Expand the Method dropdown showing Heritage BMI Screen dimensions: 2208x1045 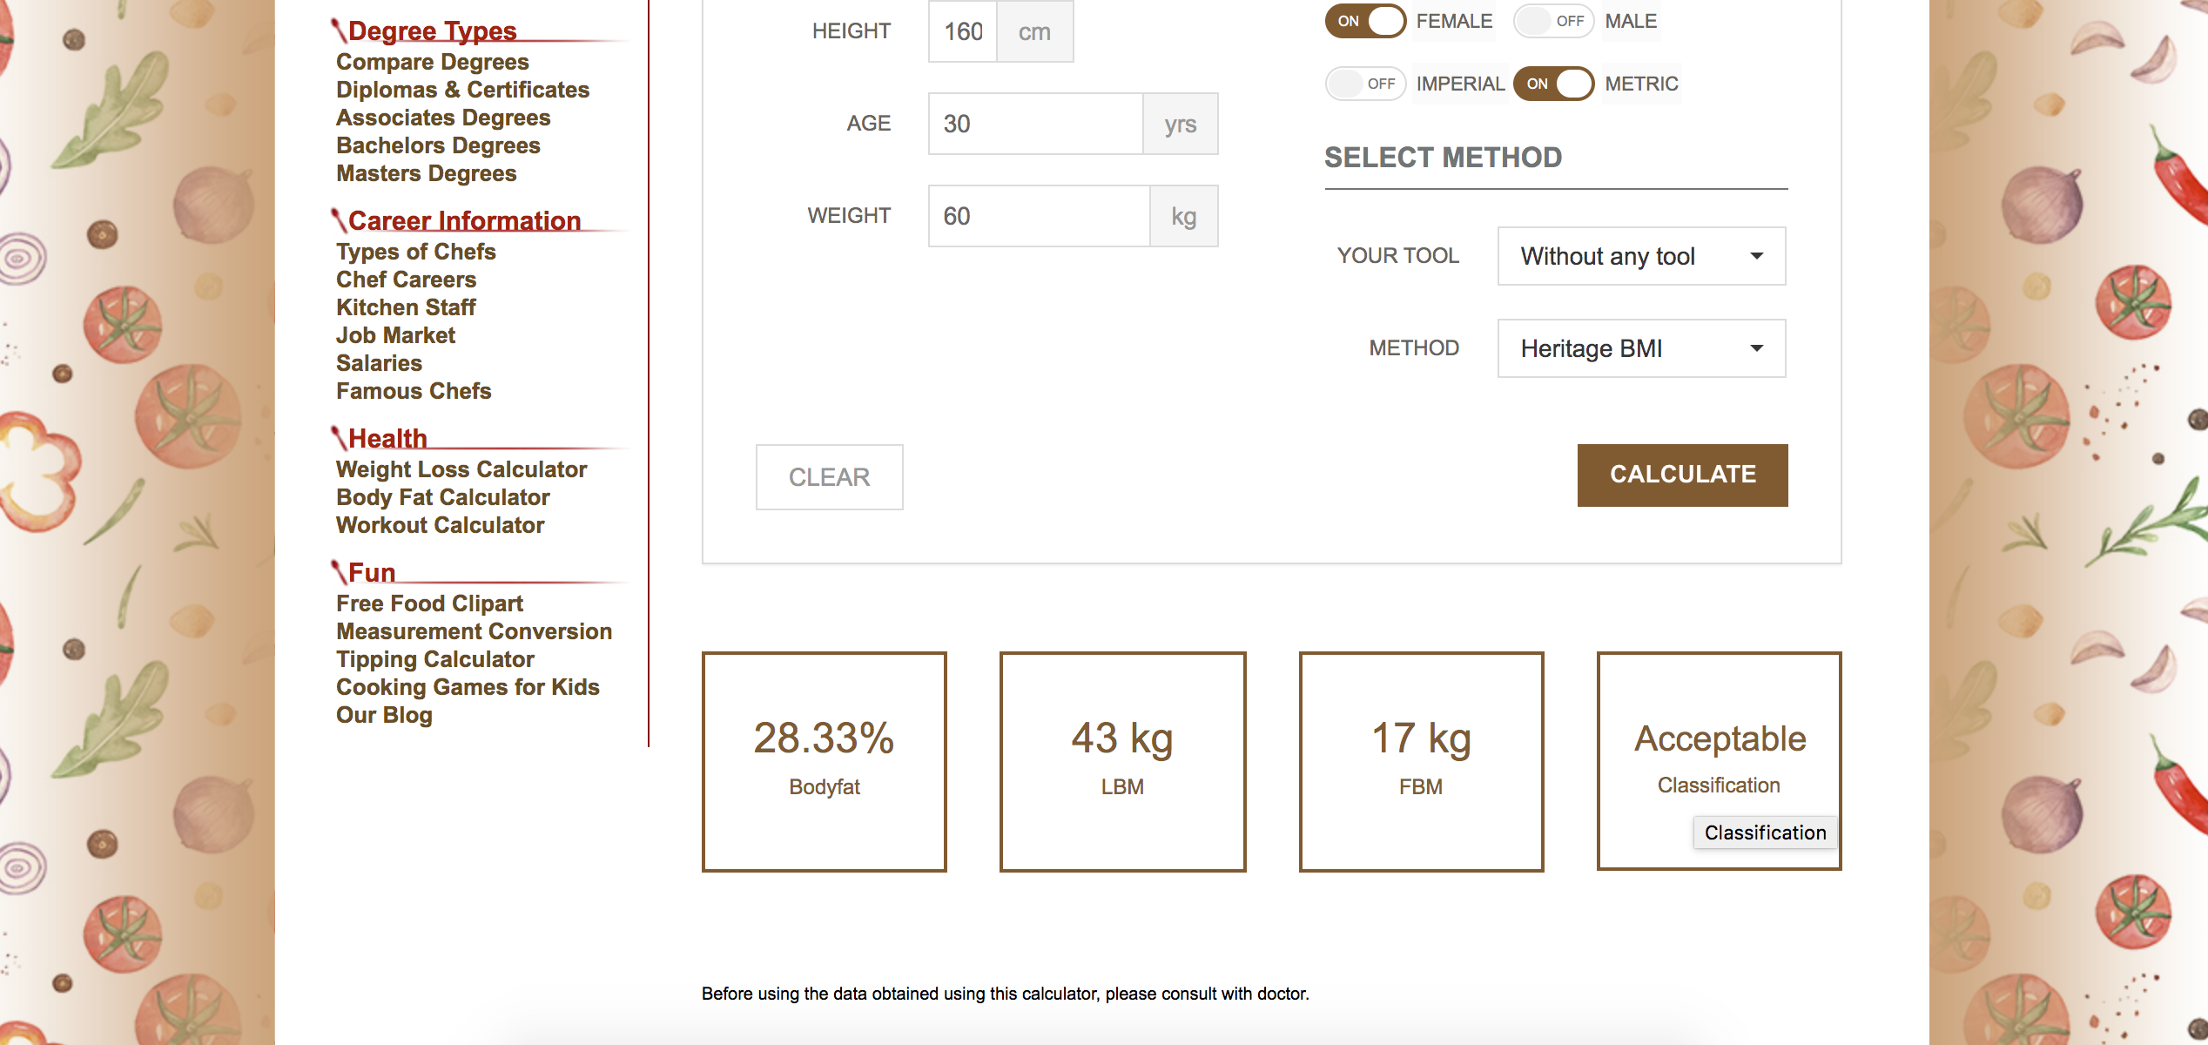[1640, 348]
